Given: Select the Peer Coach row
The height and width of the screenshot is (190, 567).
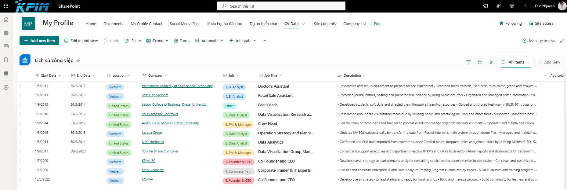Looking at the screenshot, I should pyautogui.click(x=20, y=105).
